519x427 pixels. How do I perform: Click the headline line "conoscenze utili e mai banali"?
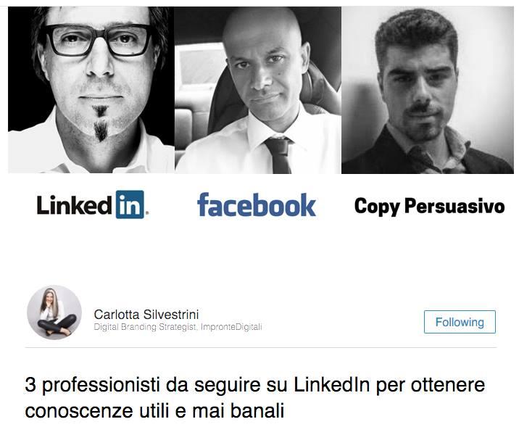[154, 411]
